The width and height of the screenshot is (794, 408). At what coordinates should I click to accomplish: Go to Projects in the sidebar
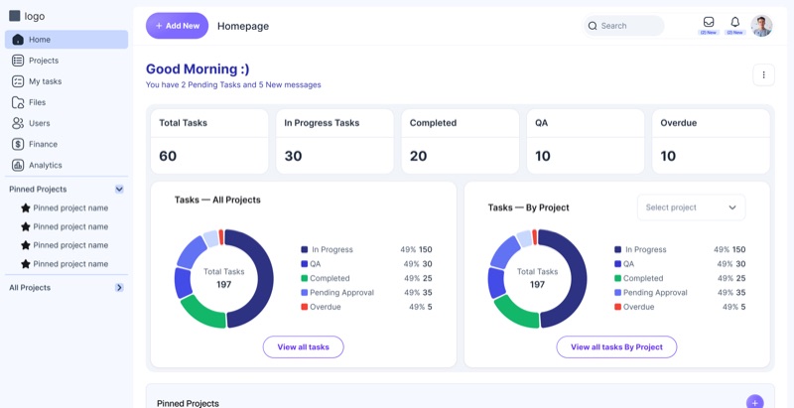click(x=66, y=61)
